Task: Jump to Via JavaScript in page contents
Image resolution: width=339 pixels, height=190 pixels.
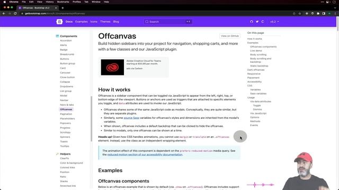Action: tap(258, 113)
